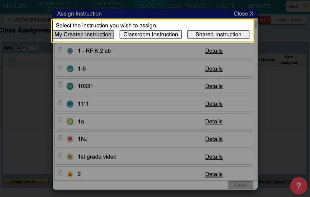The image size is (310, 197).
Task: Click the icon beside 1st grade video
Action: pos(70,156)
